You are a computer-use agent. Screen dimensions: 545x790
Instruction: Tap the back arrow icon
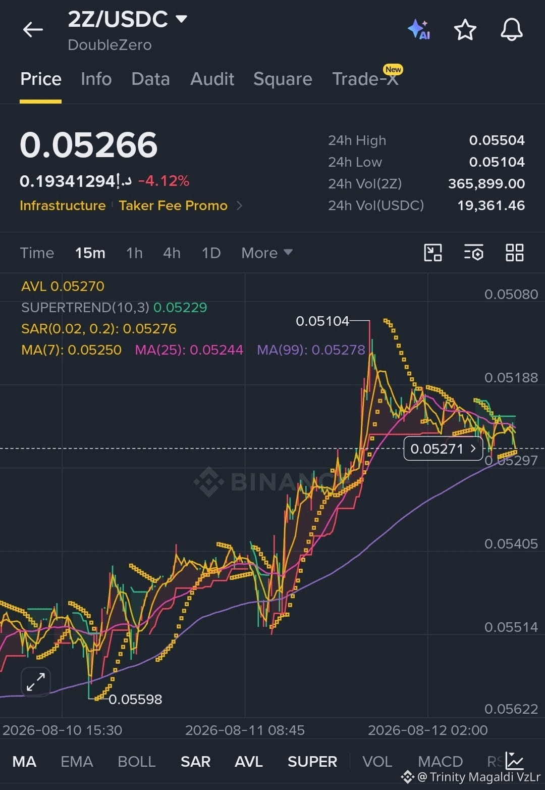coord(33,30)
